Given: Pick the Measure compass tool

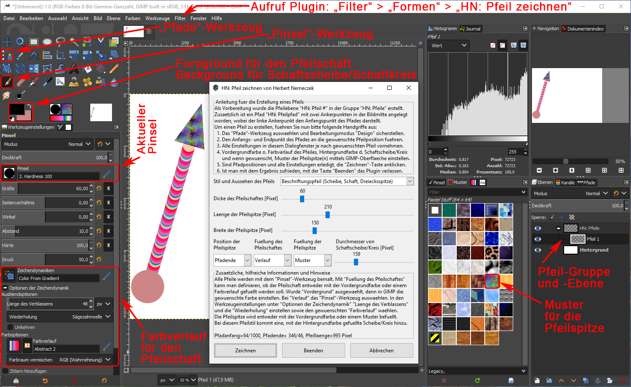Looking at the screenshot, I should [x=34, y=55].
